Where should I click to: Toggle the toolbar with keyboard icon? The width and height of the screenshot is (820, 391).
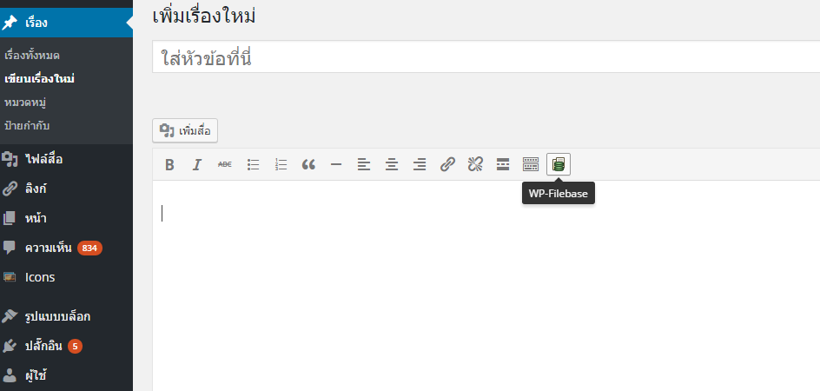531,165
